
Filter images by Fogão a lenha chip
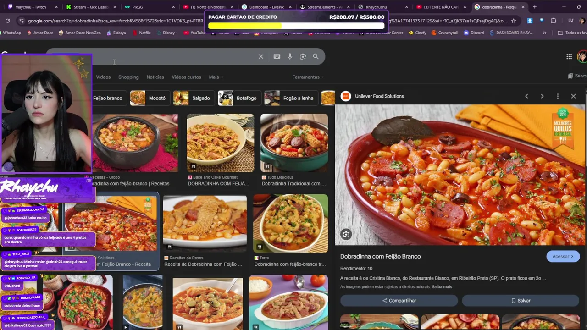[x=291, y=98]
